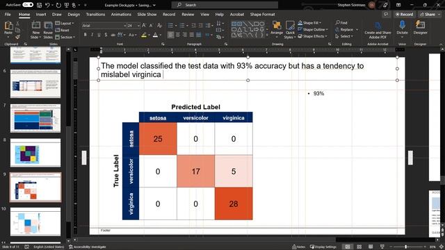Open the Section dropdown

point(65,37)
